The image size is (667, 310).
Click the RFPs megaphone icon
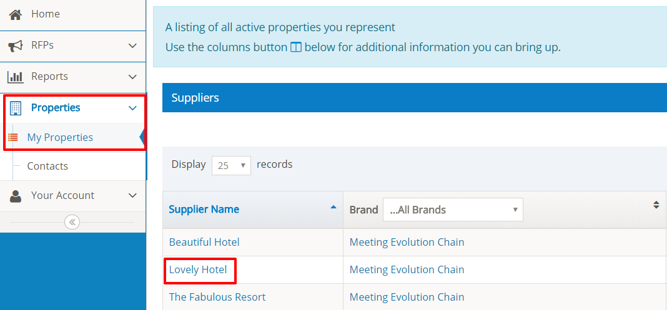click(x=16, y=46)
